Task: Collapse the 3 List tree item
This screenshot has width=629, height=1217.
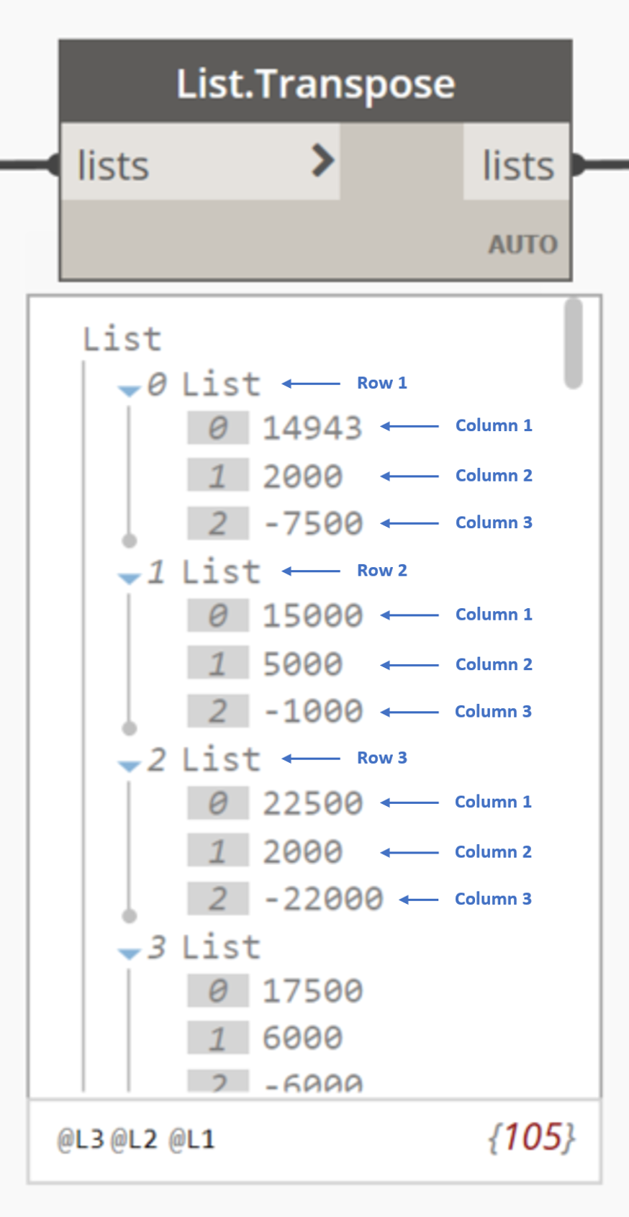Action: click(130, 954)
